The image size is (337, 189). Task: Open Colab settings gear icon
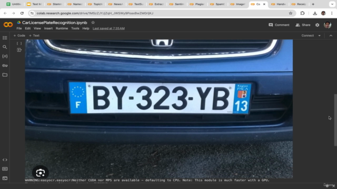point(317,25)
